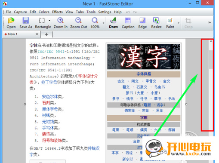Click the Zoom In magnifier
Image resolution: width=219 pixels, height=163 pixels.
61,23
